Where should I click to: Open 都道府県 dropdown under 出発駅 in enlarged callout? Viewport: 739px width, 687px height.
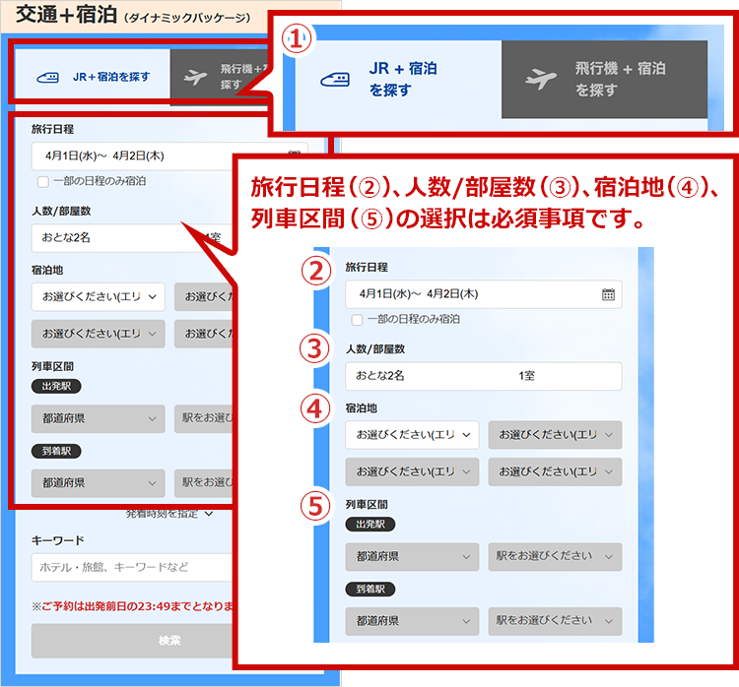click(x=412, y=556)
